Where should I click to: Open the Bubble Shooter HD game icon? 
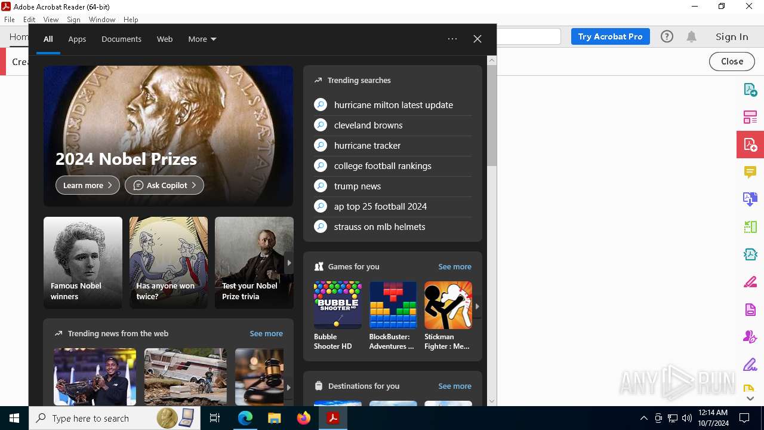(338, 305)
